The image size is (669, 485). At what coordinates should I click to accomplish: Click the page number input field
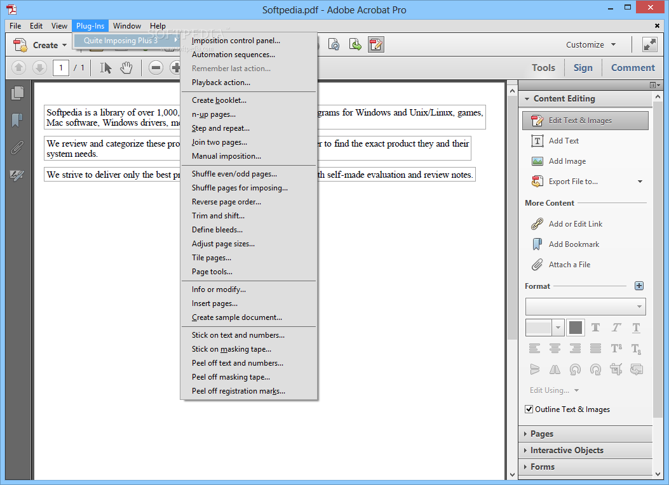(x=61, y=68)
